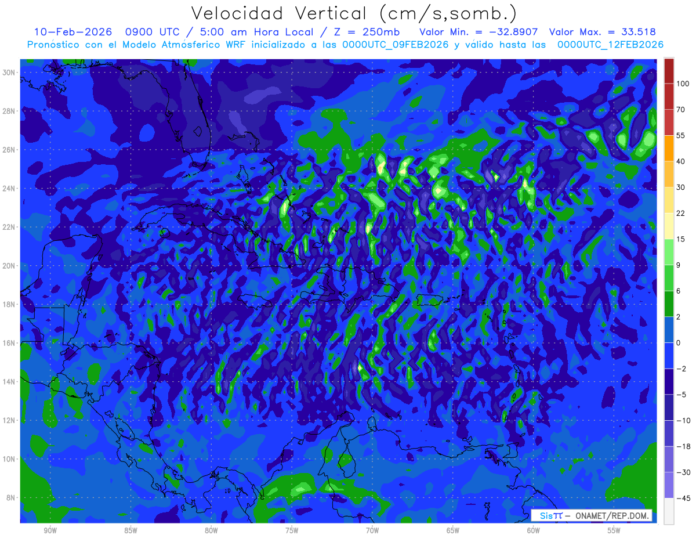The image size is (696, 538).
Task: Click 'Valor Max. = 33.518'
Action: (x=602, y=32)
